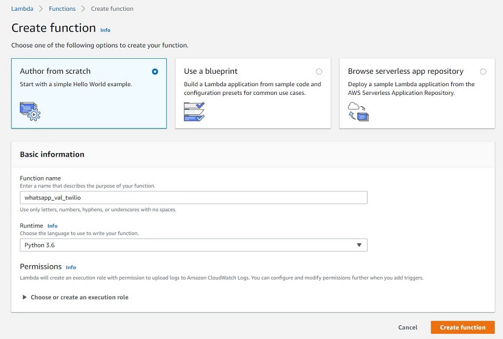Image resolution: width=503 pixels, height=339 pixels.
Task: Focus the Function name input field
Action: pyautogui.click(x=193, y=198)
